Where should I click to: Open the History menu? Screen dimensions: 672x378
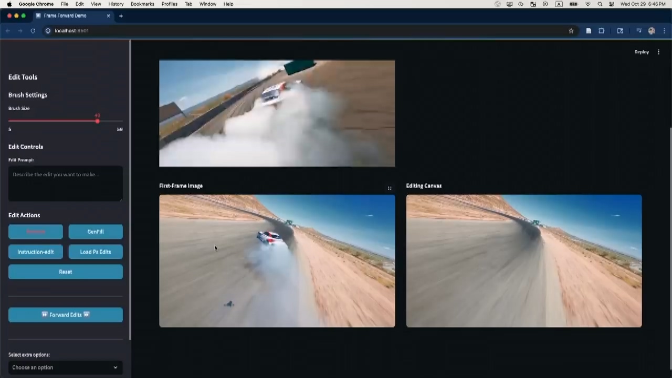(x=116, y=4)
